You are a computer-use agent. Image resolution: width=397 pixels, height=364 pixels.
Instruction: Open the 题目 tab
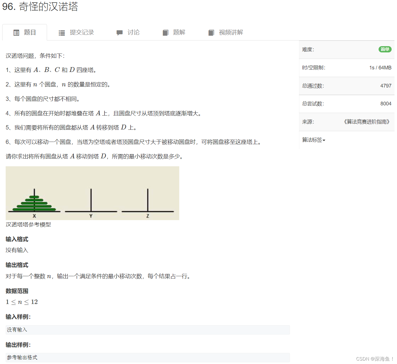click(x=25, y=33)
